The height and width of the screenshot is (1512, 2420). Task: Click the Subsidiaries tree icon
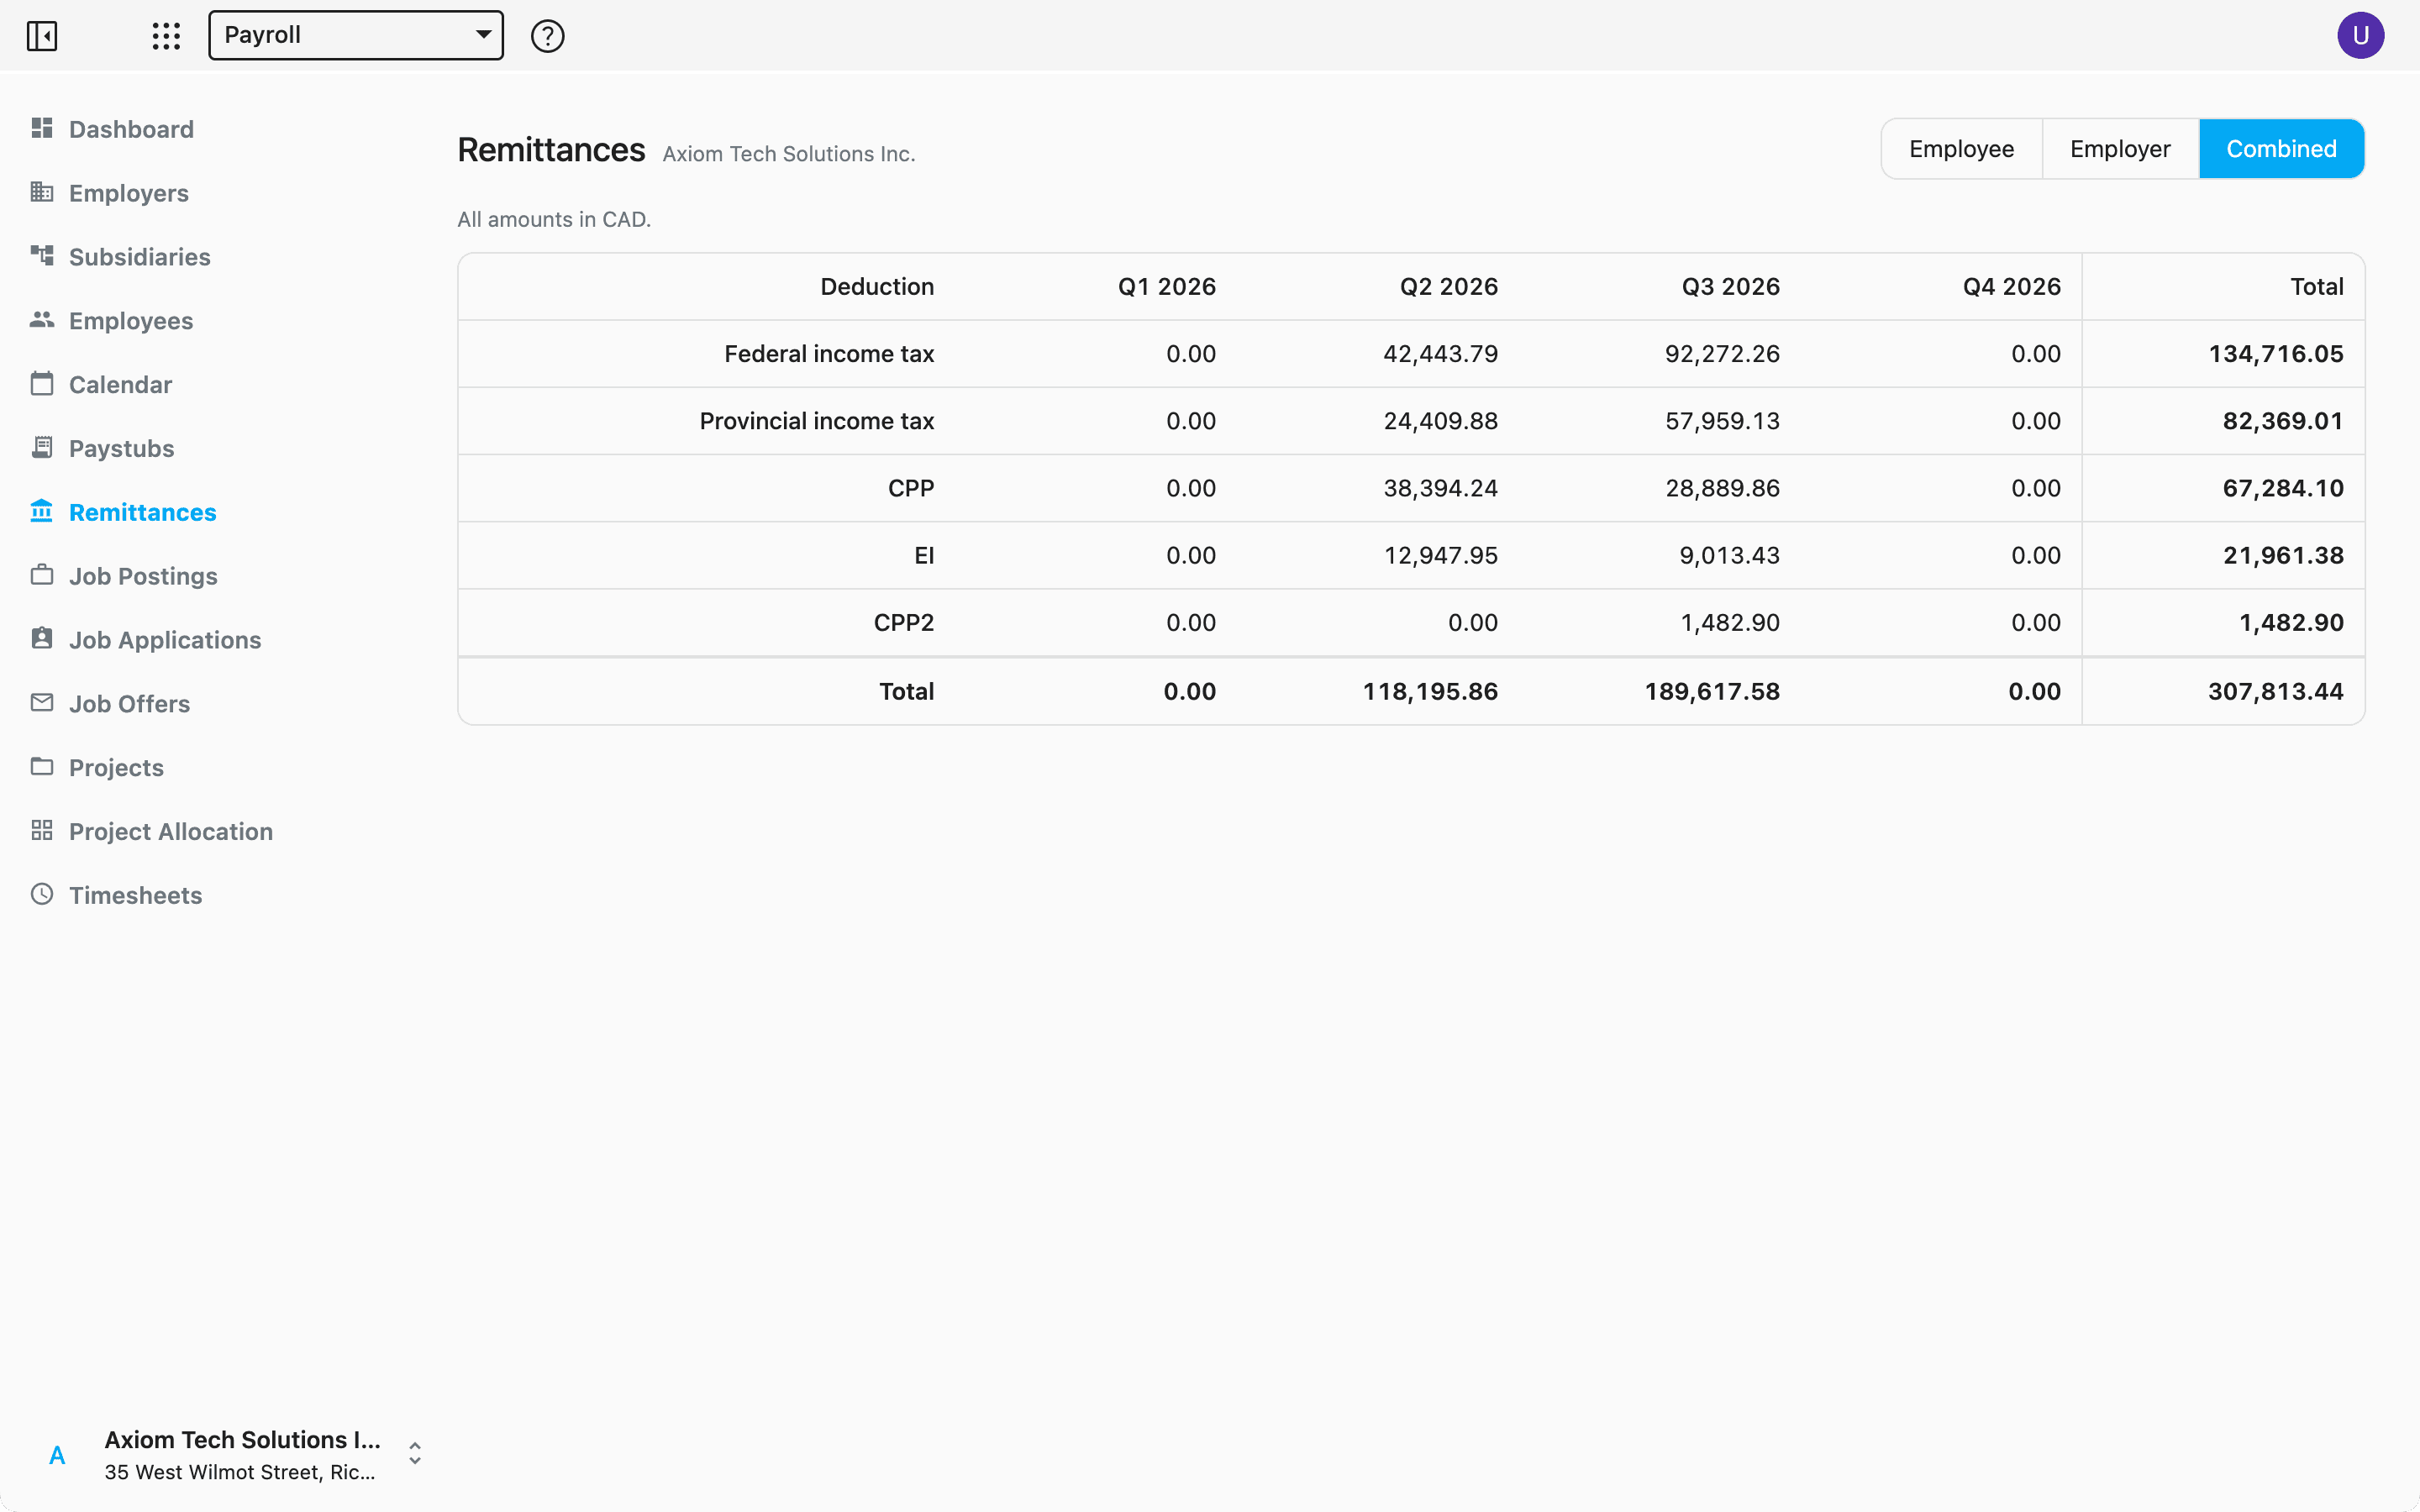(x=42, y=256)
